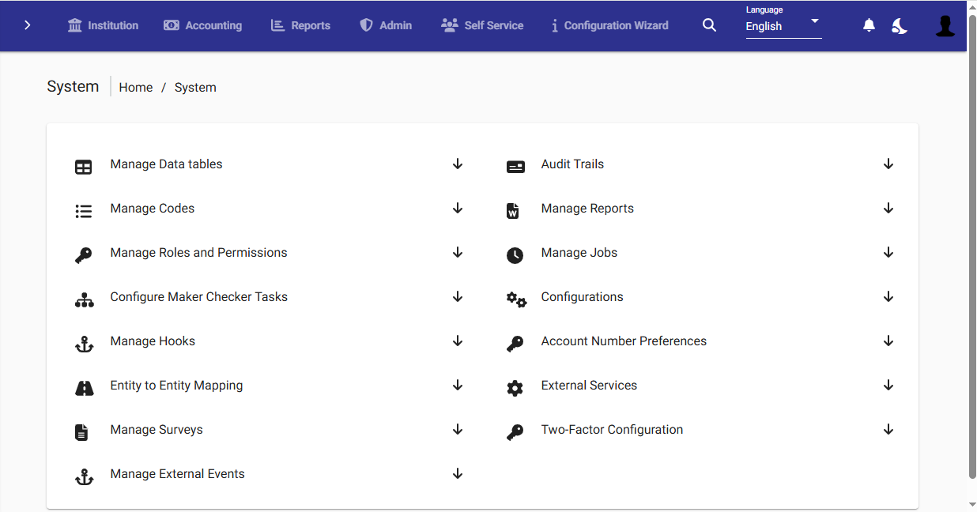Launch the Configuration Wizard
This screenshot has width=977, height=512.
[x=609, y=25]
